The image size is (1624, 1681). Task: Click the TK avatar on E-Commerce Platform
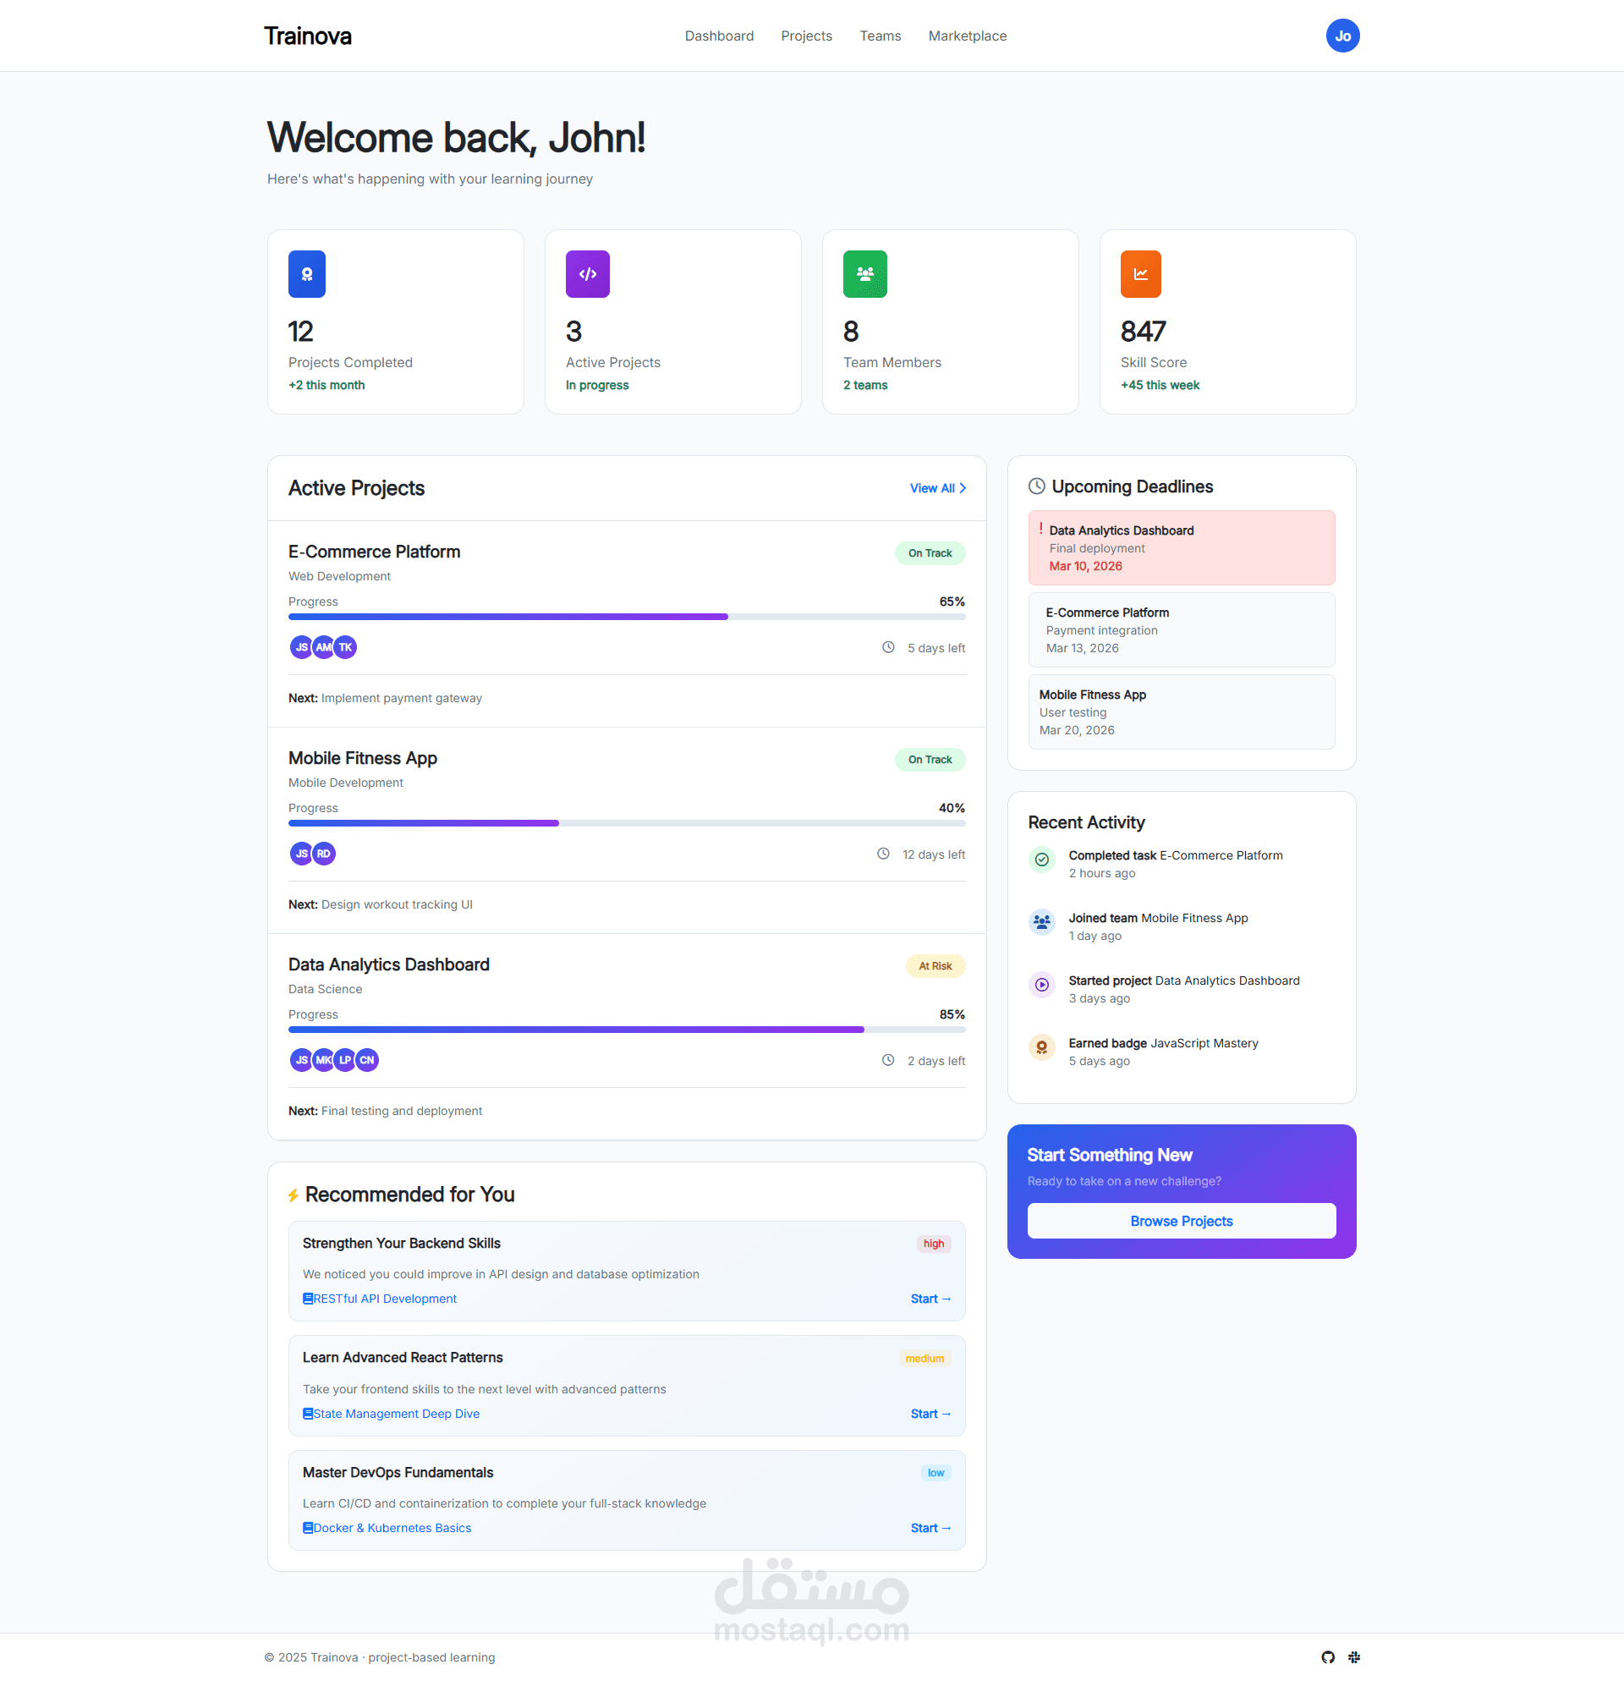click(x=346, y=647)
